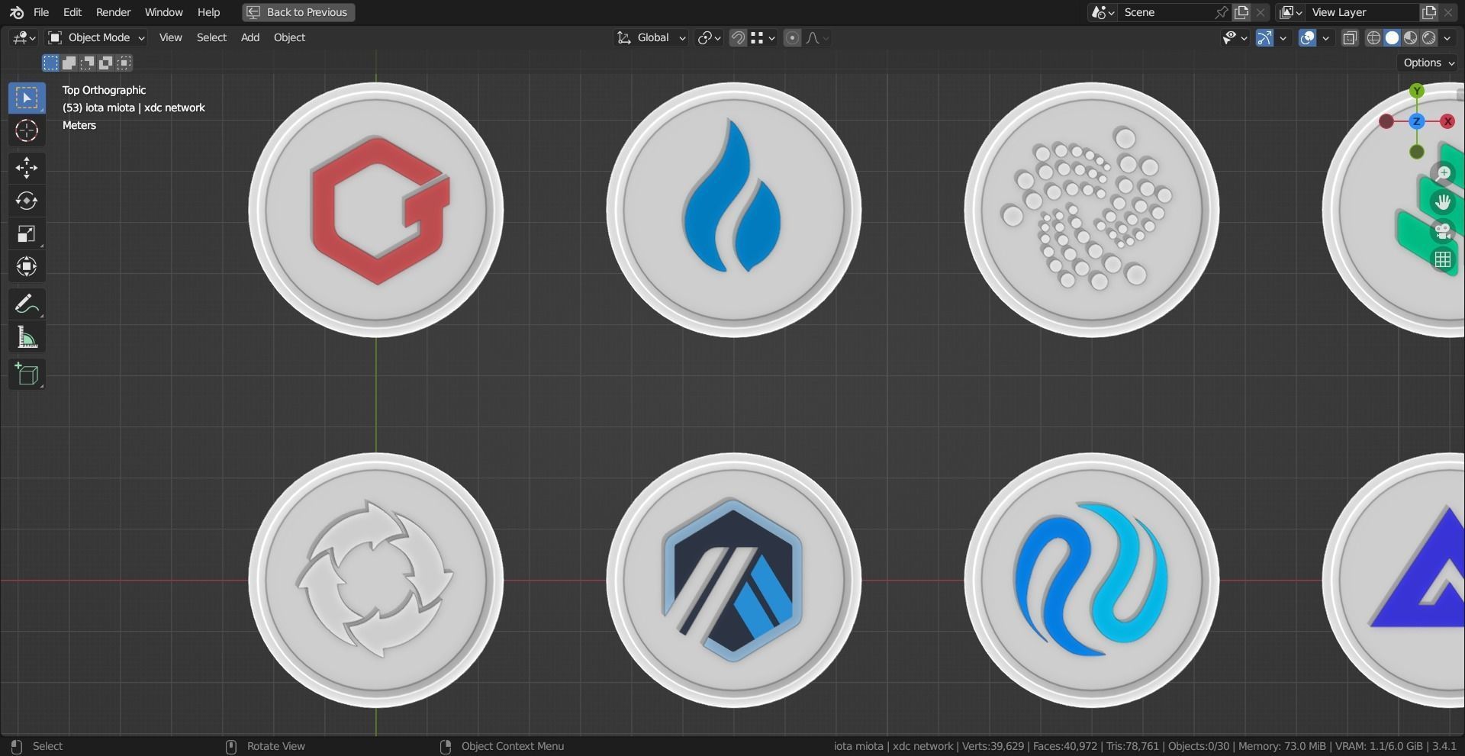Open the File menu
The width and height of the screenshot is (1465, 756).
pyautogui.click(x=41, y=12)
